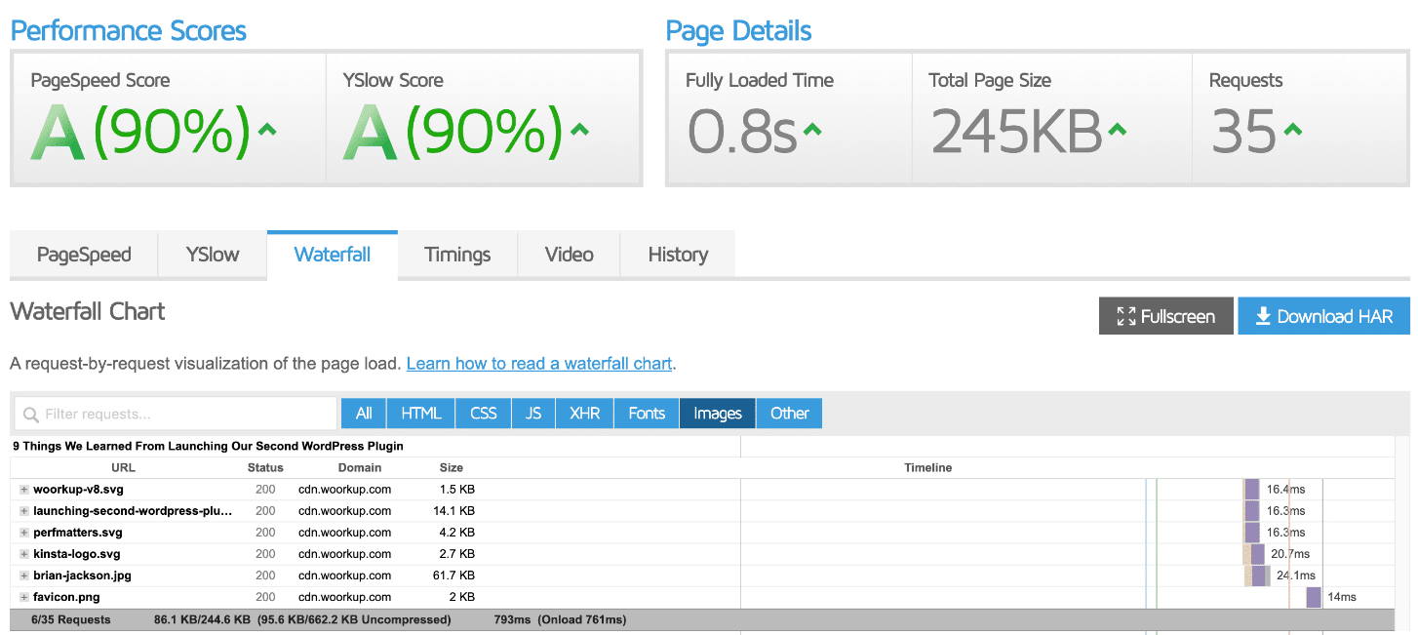Switch to the Timings tab

457,256
